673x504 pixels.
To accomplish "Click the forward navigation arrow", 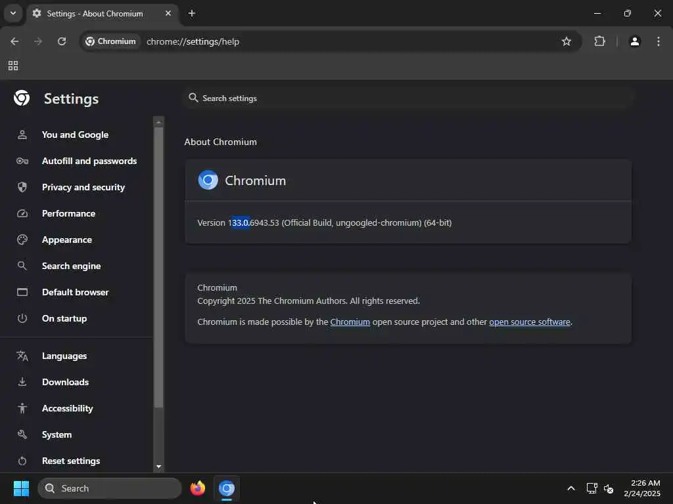I will tap(38, 41).
